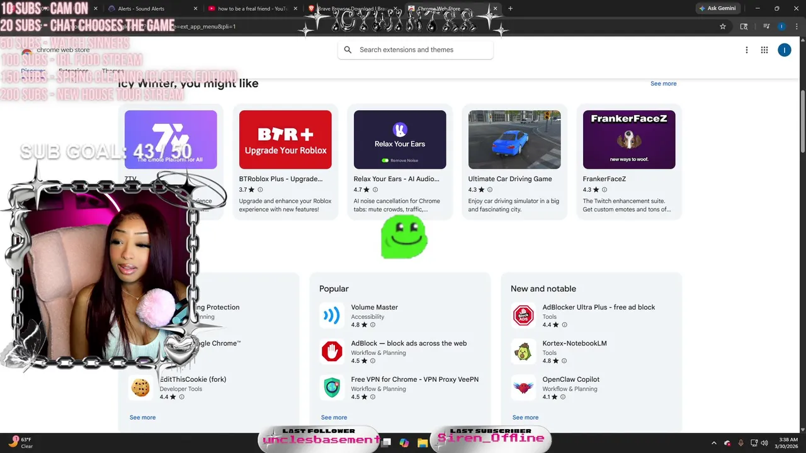
Task: Click See more under Popular list
Action: coord(334,418)
